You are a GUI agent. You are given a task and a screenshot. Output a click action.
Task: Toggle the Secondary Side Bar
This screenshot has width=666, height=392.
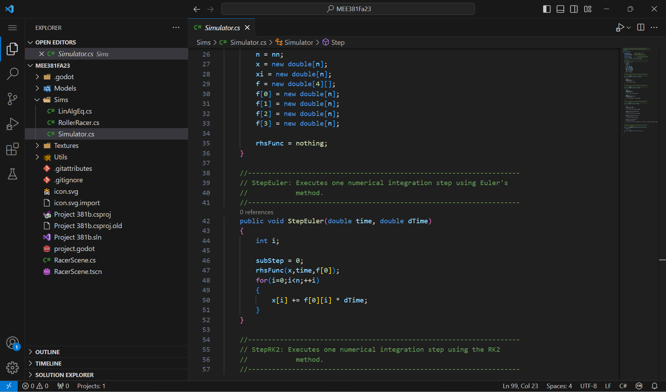click(574, 9)
